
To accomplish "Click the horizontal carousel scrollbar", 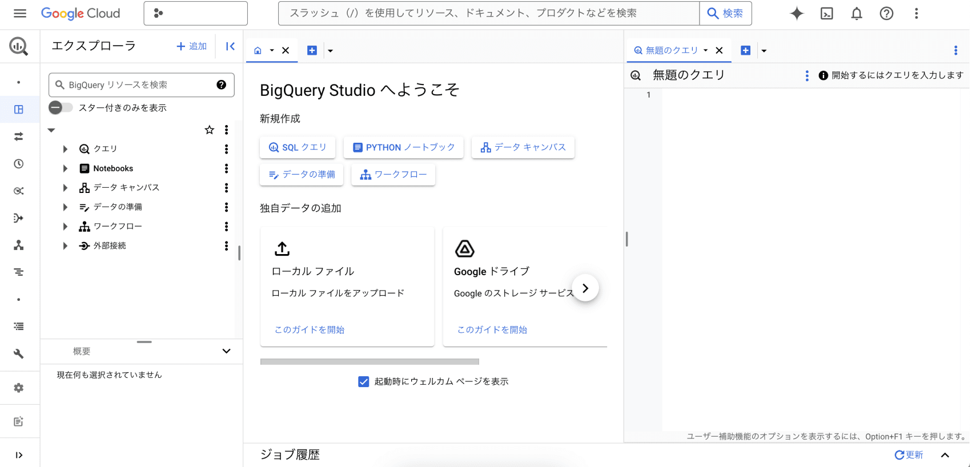I will [x=369, y=361].
